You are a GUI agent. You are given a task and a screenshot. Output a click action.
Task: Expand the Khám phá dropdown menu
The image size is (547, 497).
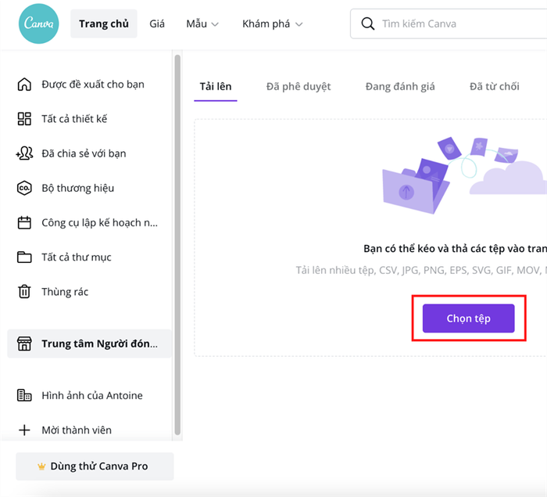click(x=273, y=23)
